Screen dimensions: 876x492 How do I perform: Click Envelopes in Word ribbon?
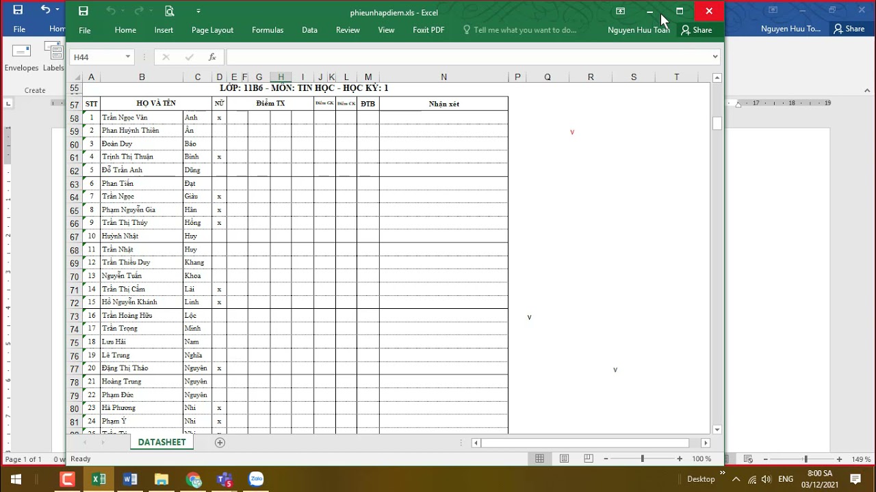click(x=21, y=57)
